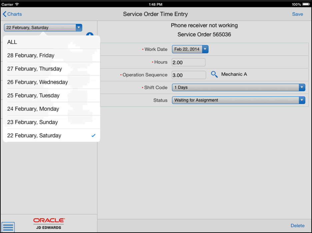The width and height of the screenshot is (312, 233).
Task: Open the Work Date dropdown
Action: (190, 49)
